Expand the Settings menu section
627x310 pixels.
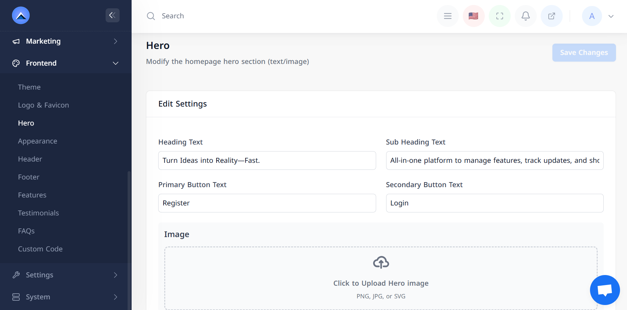click(66, 275)
